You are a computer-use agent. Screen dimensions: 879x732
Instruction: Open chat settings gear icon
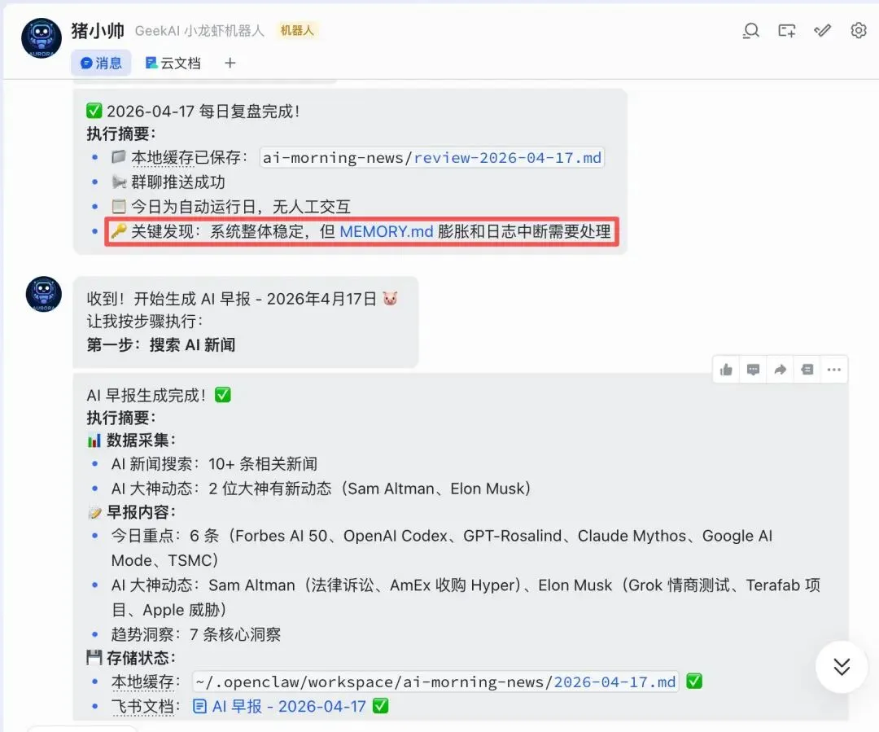coord(859,31)
